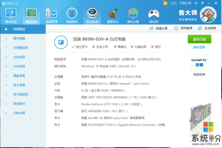Click the 蓝牙 bluetooth status
This screenshot has width=222, height=148.
pyautogui.click(x=156, y=47)
